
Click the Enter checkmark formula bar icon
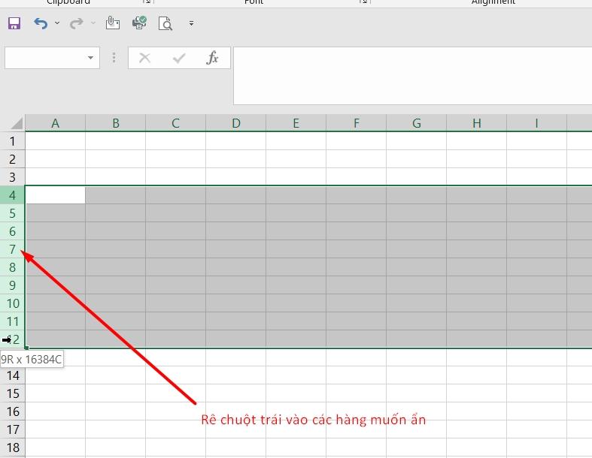click(x=179, y=58)
